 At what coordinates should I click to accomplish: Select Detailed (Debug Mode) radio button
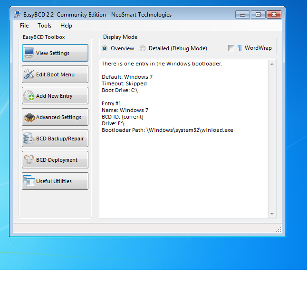pos(143,48)
